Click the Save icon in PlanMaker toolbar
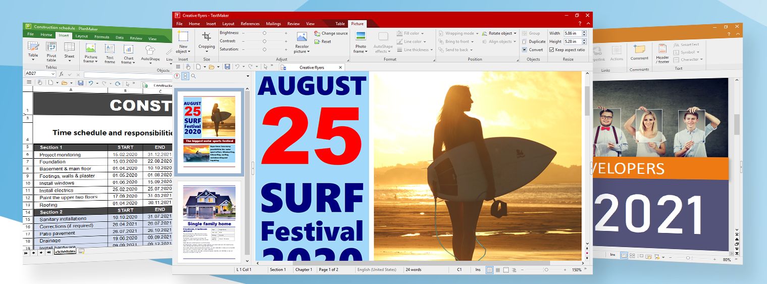This screenshot has height=284, width=767. 81,82
